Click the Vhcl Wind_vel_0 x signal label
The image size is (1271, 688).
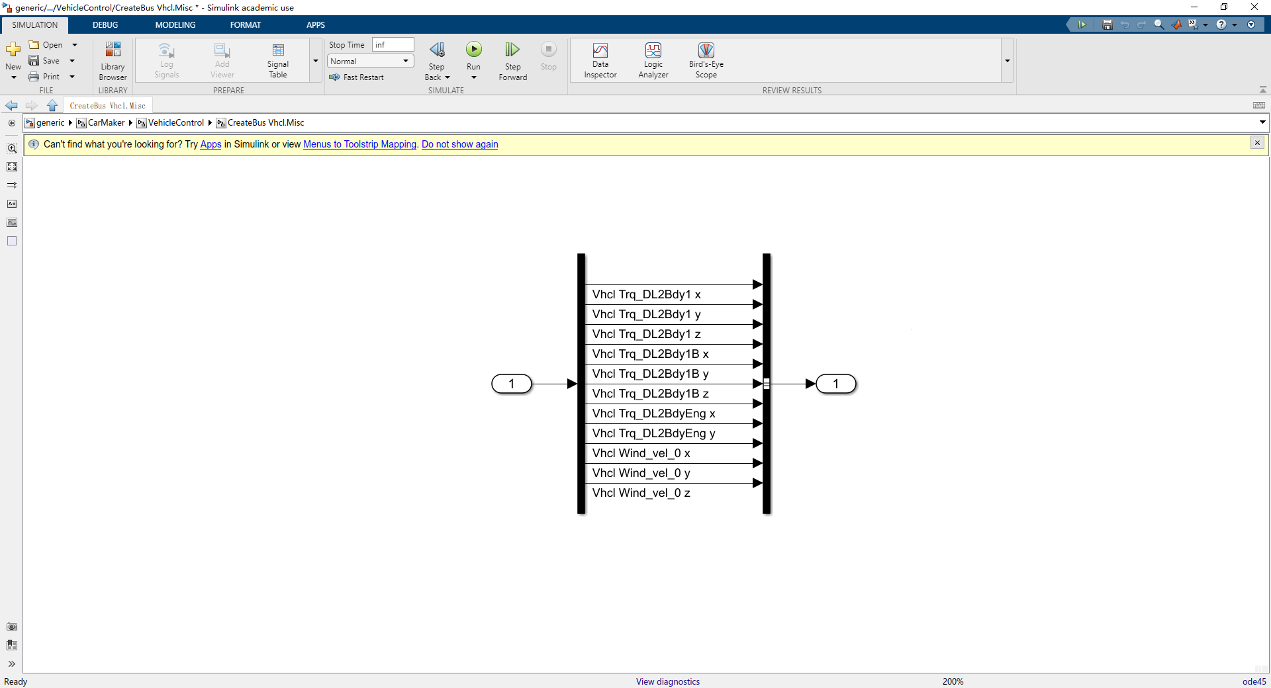click(641, 453)
